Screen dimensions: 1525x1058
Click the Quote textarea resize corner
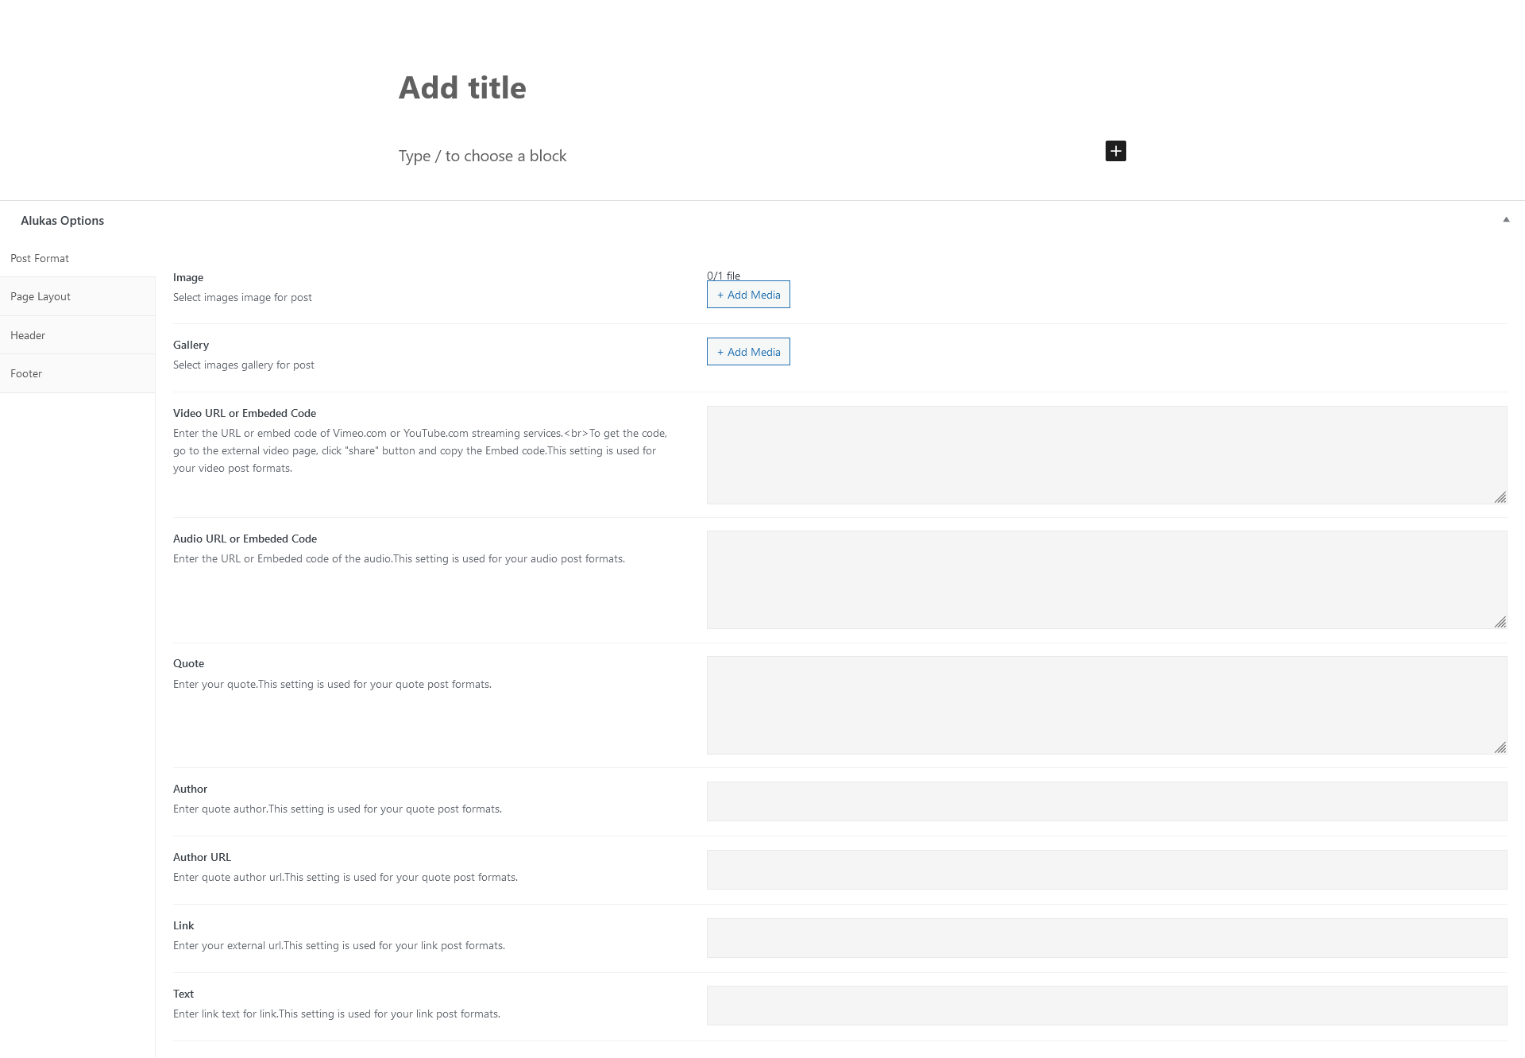pyautogui.click(x=1500, y=747)
